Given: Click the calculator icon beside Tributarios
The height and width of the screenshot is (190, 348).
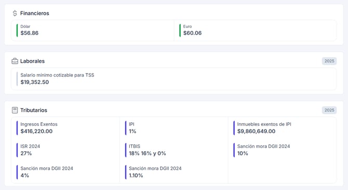Looking at the screenshot, I should click(15, 110).
